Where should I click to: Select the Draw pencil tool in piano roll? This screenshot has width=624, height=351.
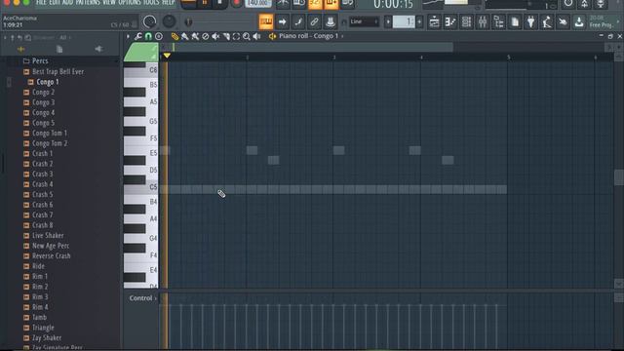point(175,37)
